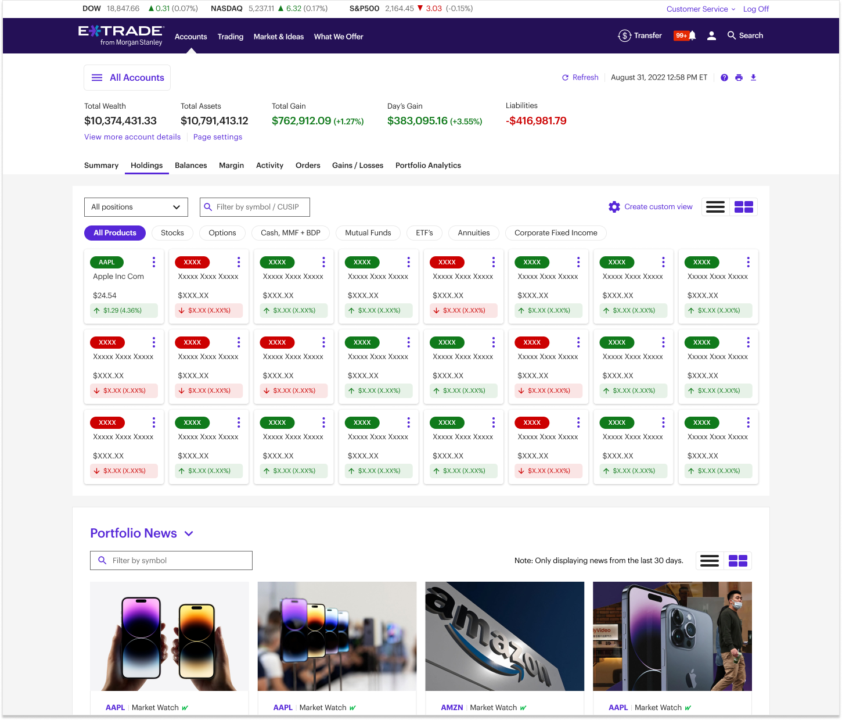
Task: Switch holdings to tile grid view
Action: coord(744,207)
